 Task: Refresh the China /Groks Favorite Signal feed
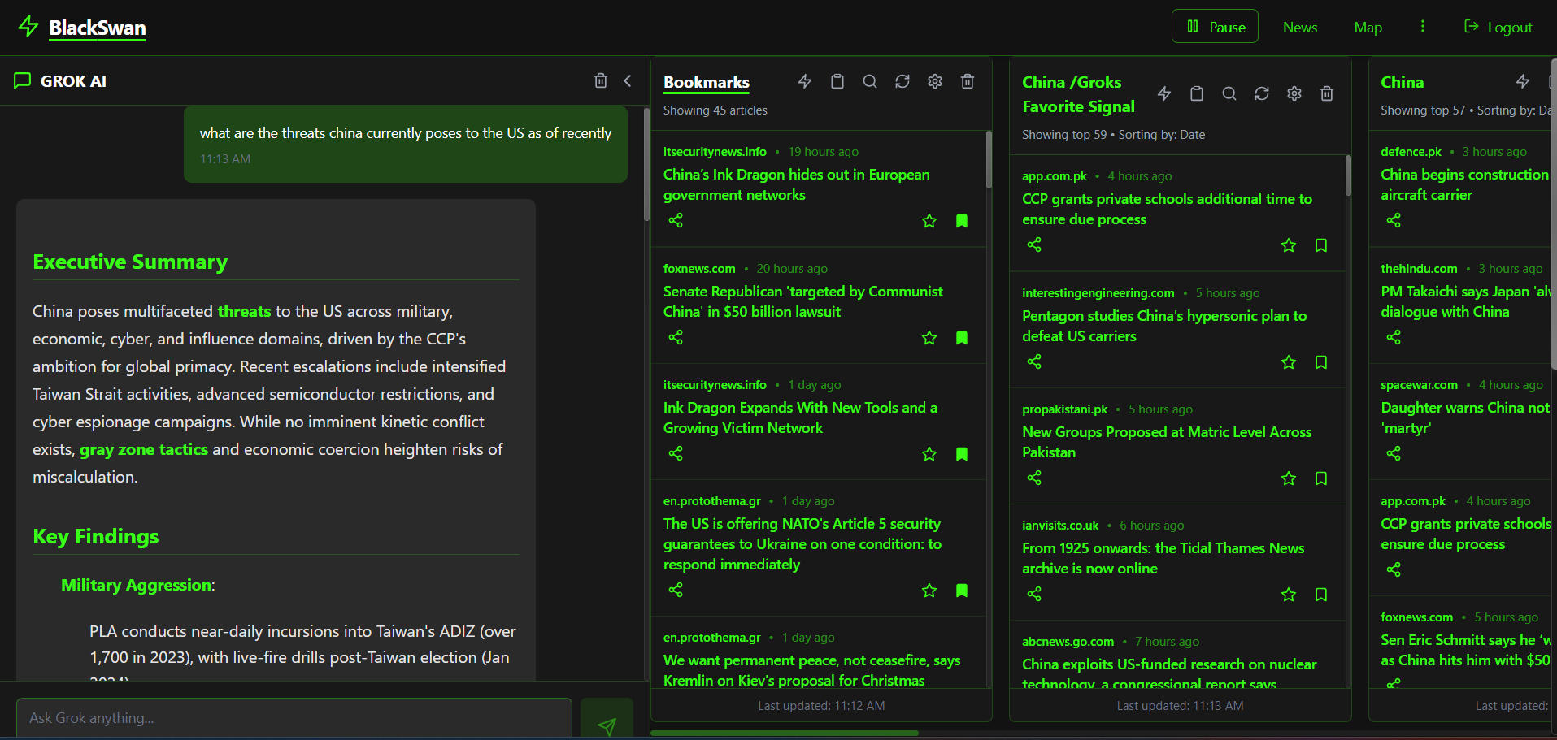1262,93
